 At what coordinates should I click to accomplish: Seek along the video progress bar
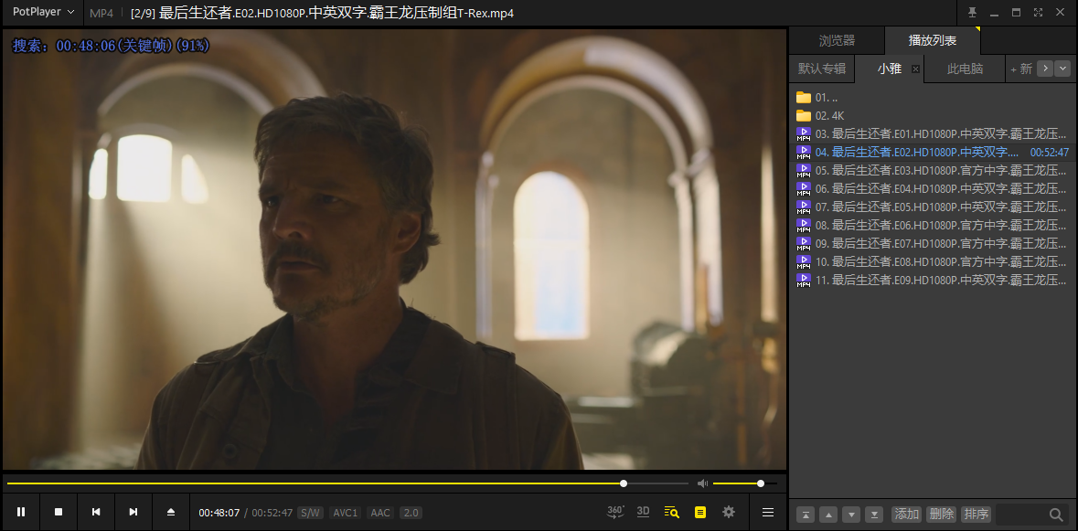[x=347, y=483]
